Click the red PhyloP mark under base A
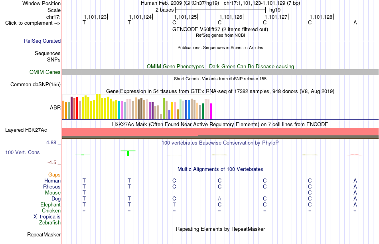 [x=354, y=155]
